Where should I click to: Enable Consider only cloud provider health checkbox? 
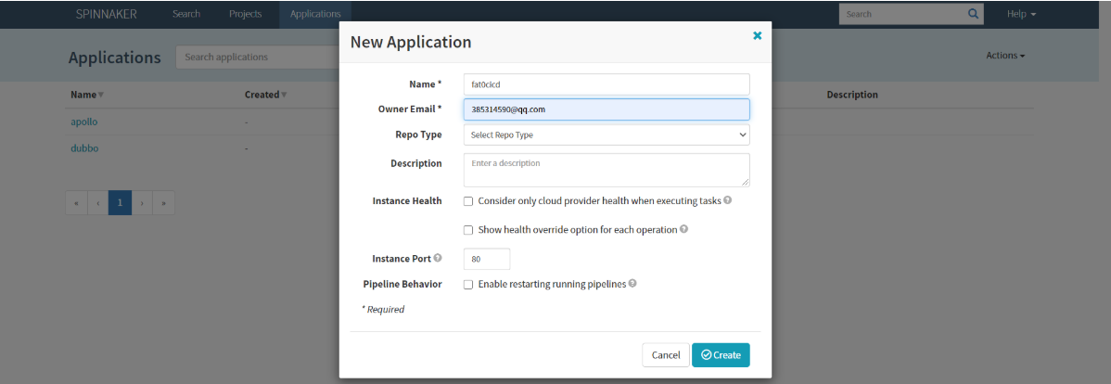click(468, 201)
